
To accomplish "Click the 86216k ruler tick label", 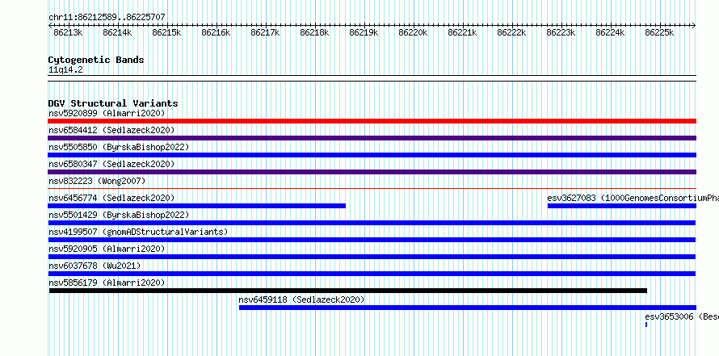I will [x=216, y=32].
